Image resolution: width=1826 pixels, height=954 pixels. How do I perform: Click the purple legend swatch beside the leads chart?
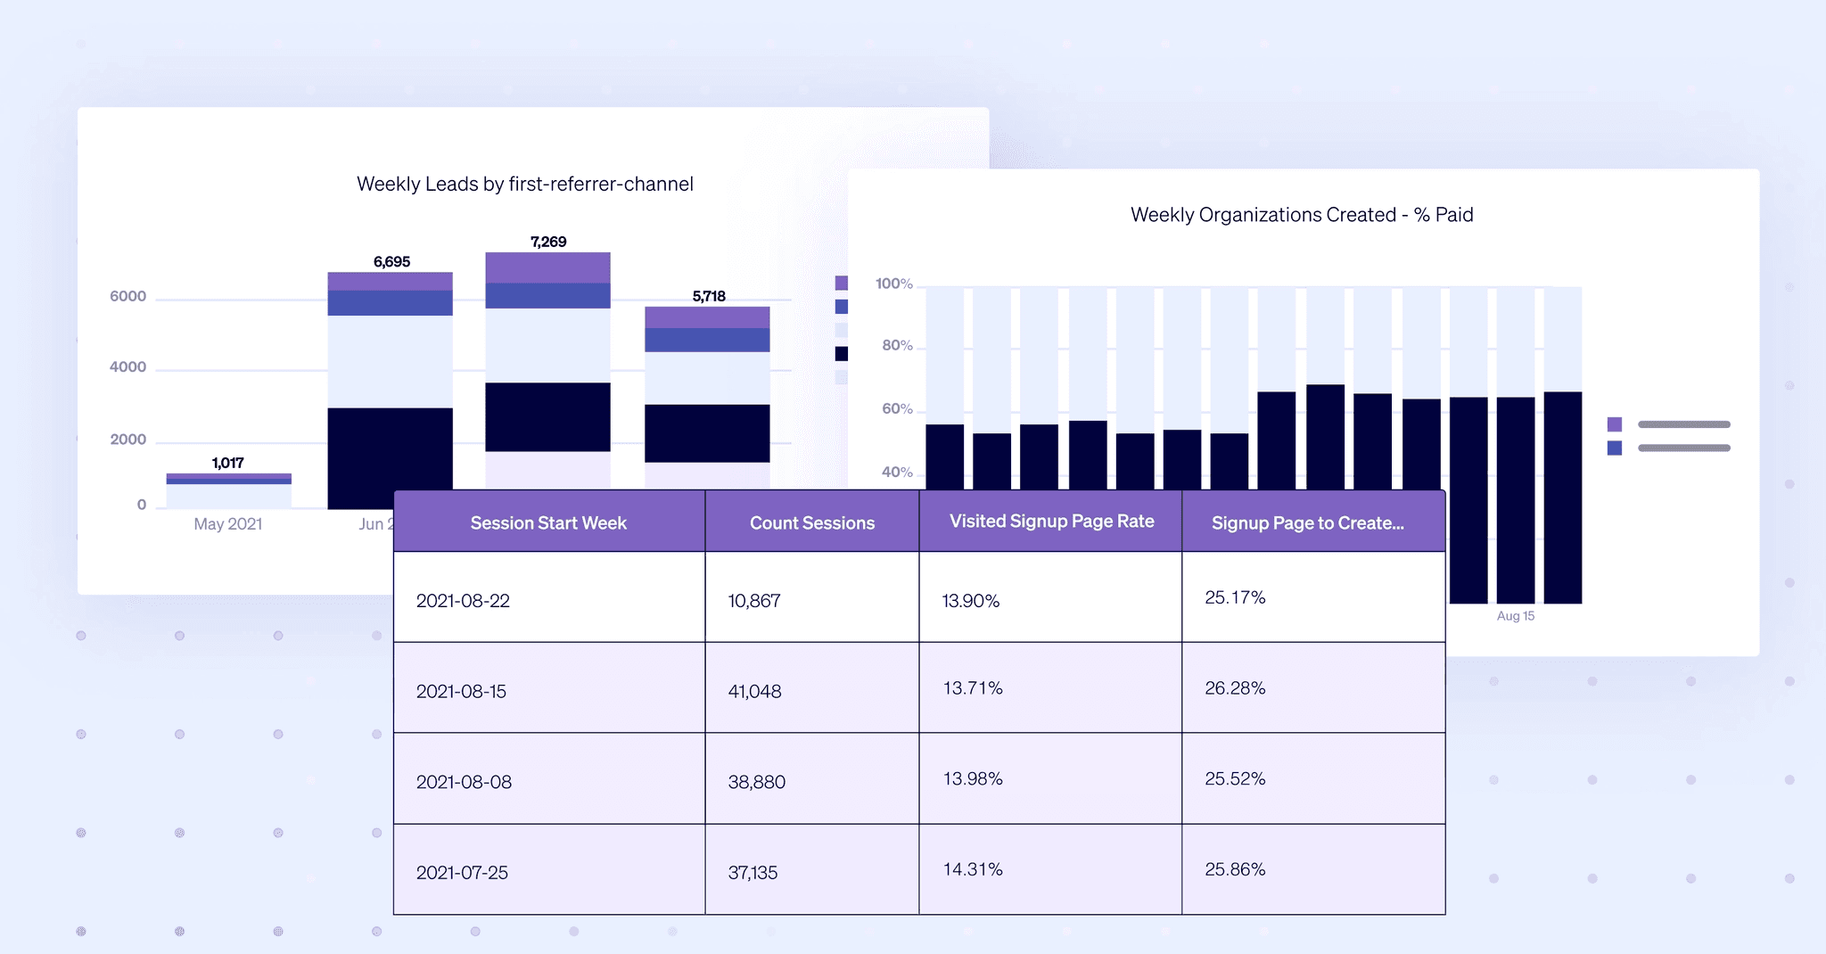pos(842,284)
